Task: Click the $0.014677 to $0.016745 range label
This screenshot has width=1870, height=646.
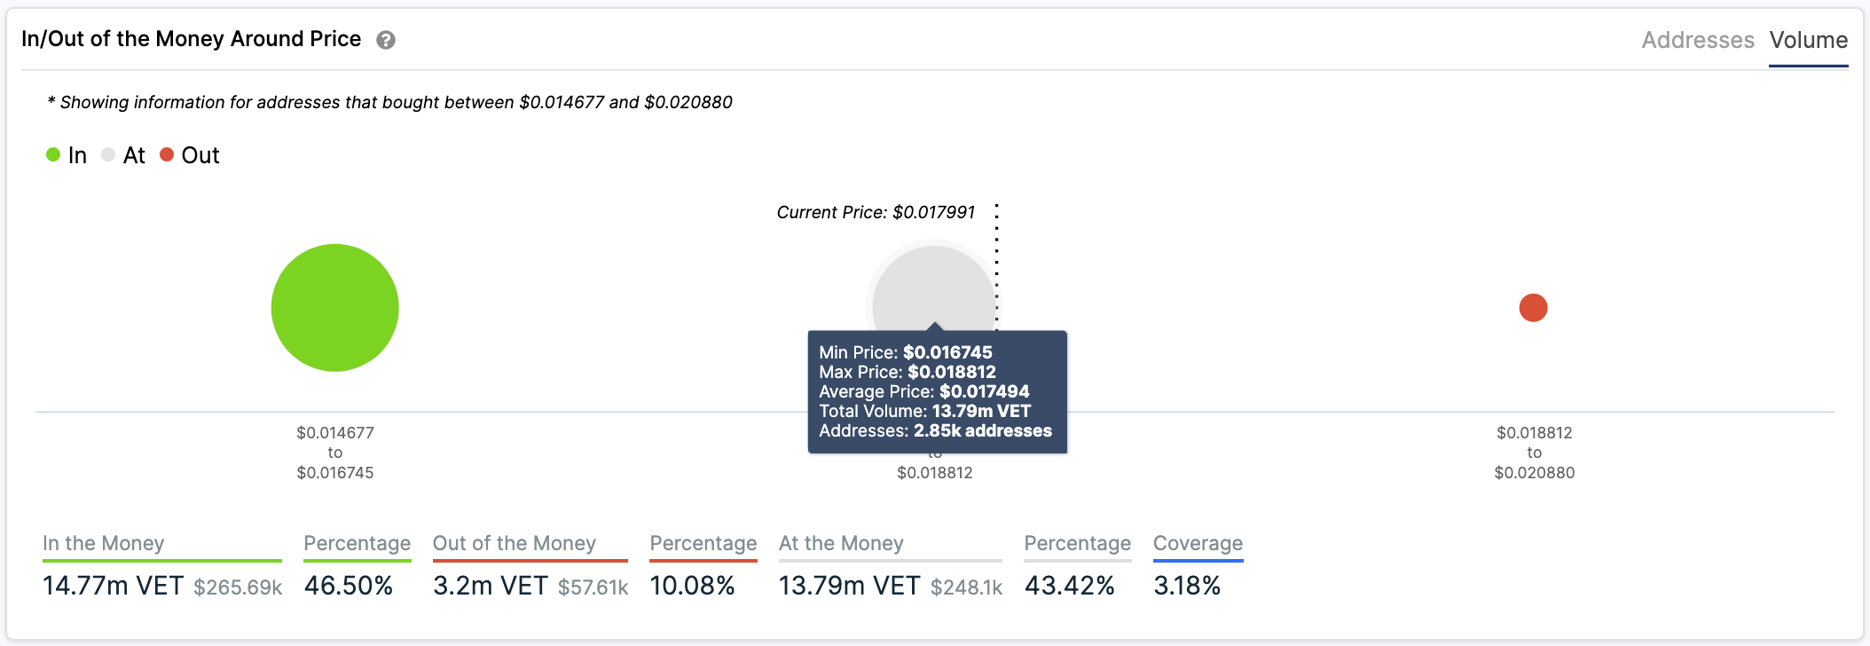Action: [x=335, y=453]
